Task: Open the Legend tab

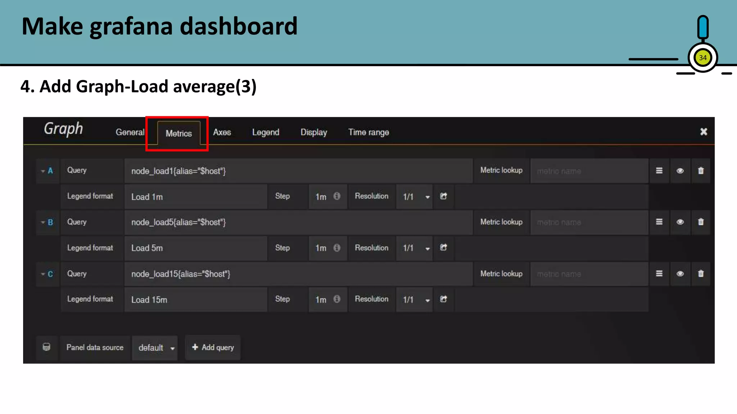Action: click(266, 132)
